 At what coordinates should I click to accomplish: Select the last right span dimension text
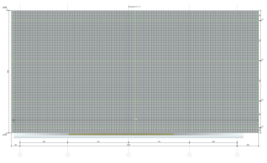[x=213, y=142]
